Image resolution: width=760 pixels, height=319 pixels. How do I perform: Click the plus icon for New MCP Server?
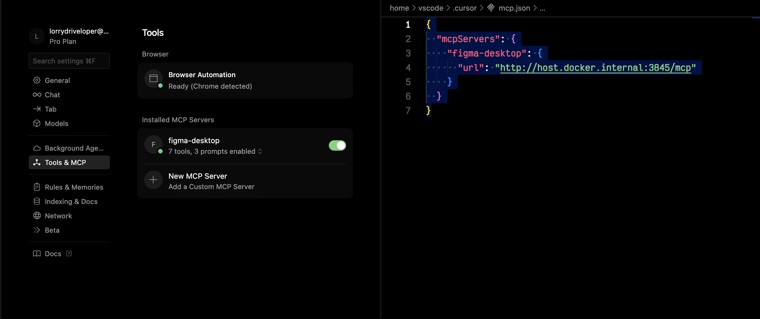coord(153,180)
